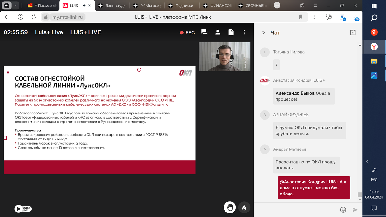
Task: Send a fire reaction
Action: click(x=244, y=208)
